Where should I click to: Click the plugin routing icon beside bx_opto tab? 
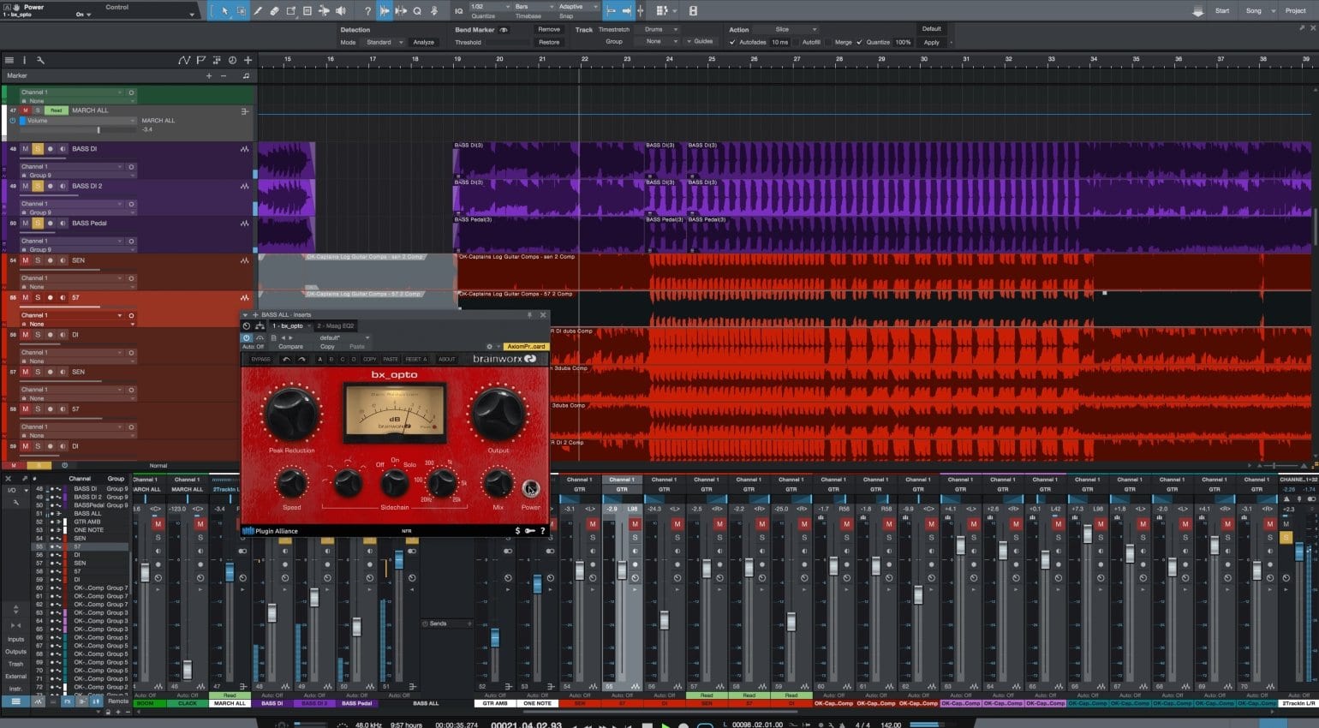(x=260, y=325)
